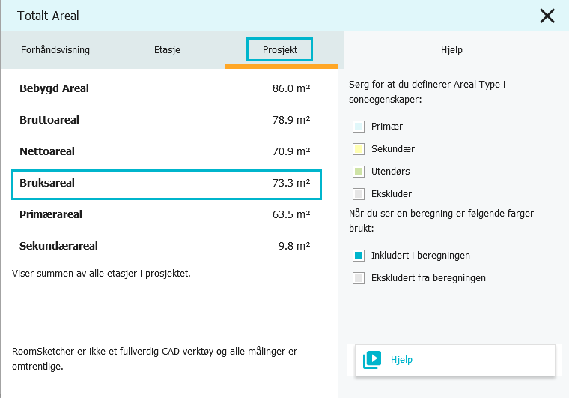Select the Primærareal row
Screen dimensions: 569x398
click(x=166, y=214)
